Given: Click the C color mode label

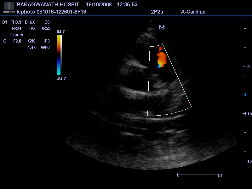Looking at the screenshot, I should coord(5,41).
